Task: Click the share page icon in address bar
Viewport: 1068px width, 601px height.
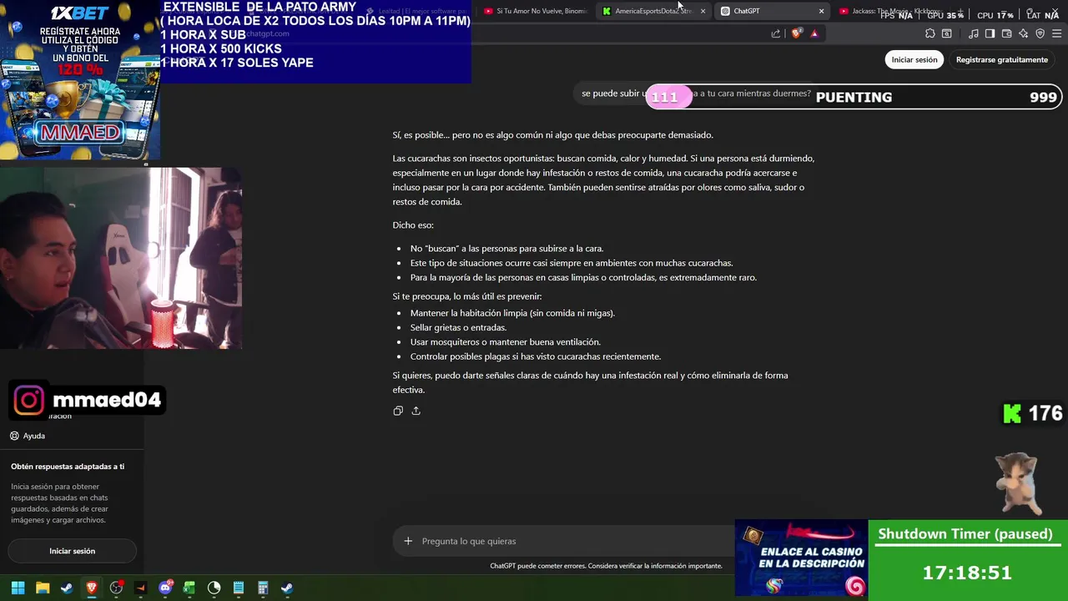Action: pos(776,33)
